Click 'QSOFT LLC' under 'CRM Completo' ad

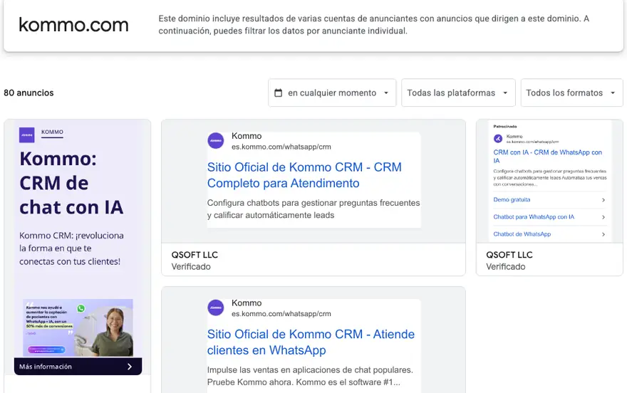tap(195, 255)
